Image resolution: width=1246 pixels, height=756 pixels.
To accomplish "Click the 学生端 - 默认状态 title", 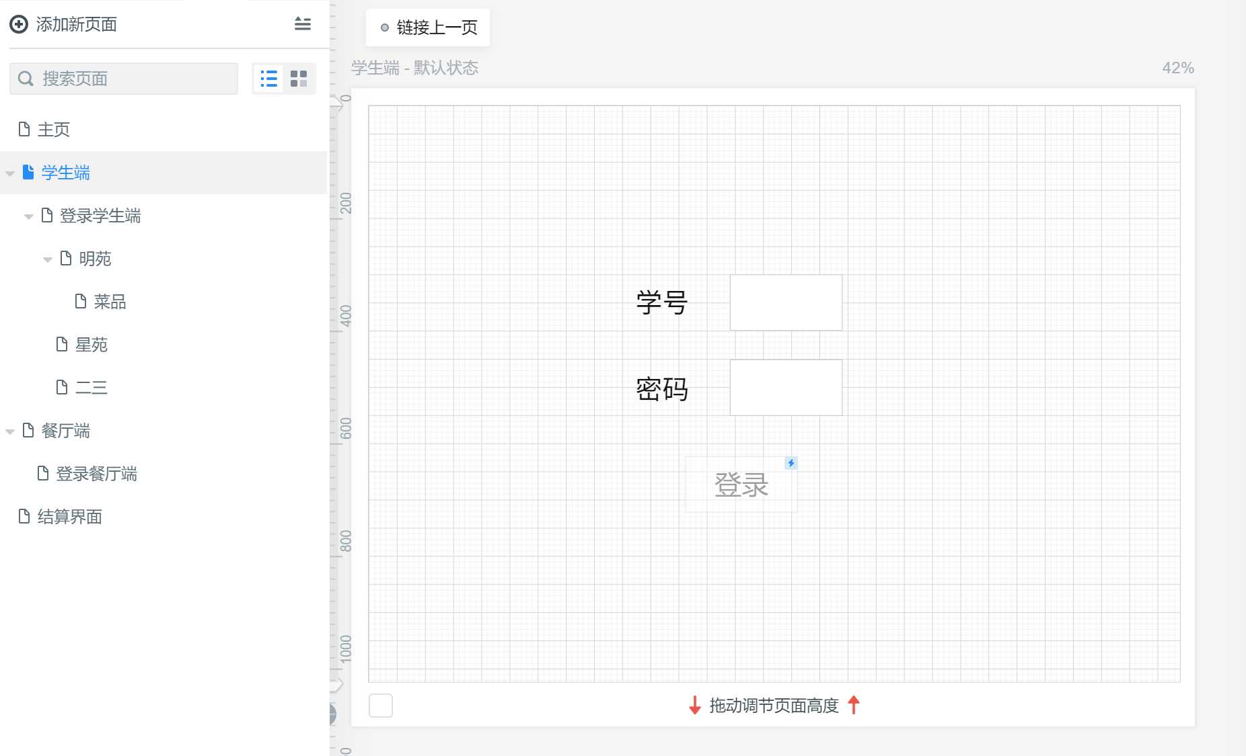I will click(x=415, y=68).
